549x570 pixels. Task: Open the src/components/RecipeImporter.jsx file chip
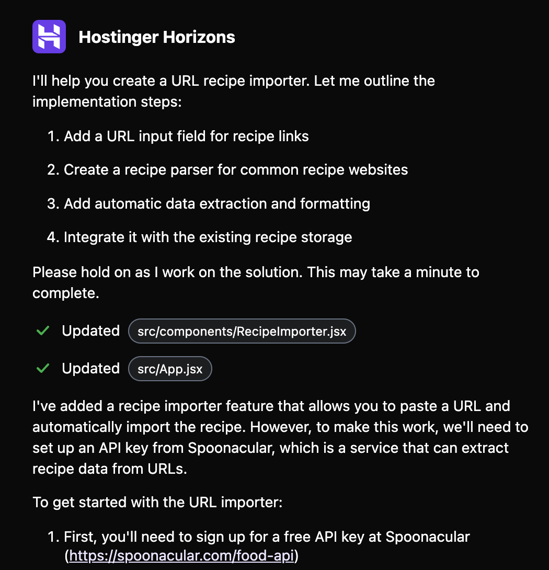tap(242, 331)
